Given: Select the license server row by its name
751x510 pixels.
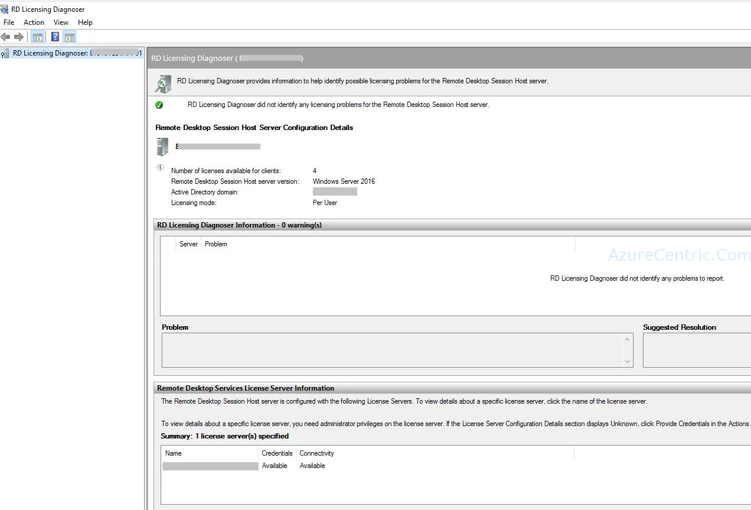Looking at the screenshot, I should coord(210,466).
